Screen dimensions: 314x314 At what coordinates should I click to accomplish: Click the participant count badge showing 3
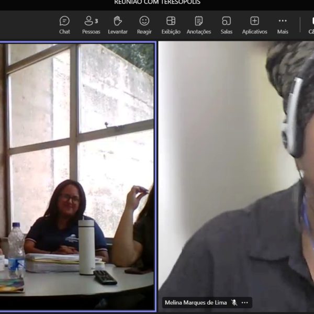96,21
